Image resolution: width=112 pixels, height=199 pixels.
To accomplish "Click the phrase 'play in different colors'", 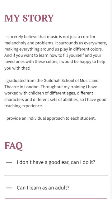I will [81, 49].
